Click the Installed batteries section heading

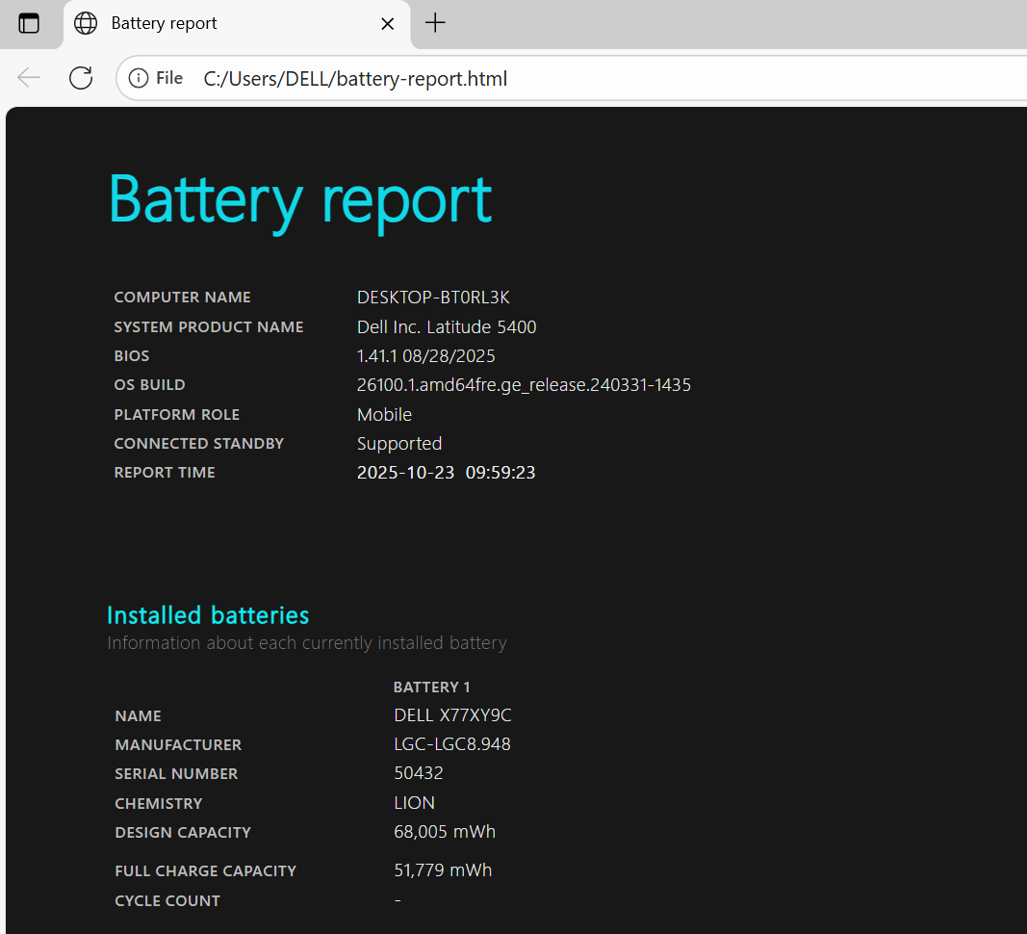[208, 614]
